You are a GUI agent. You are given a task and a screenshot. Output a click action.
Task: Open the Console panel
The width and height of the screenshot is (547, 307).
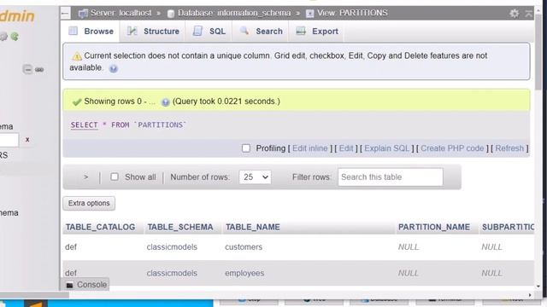pyautogui.click(x=86, y=285)
